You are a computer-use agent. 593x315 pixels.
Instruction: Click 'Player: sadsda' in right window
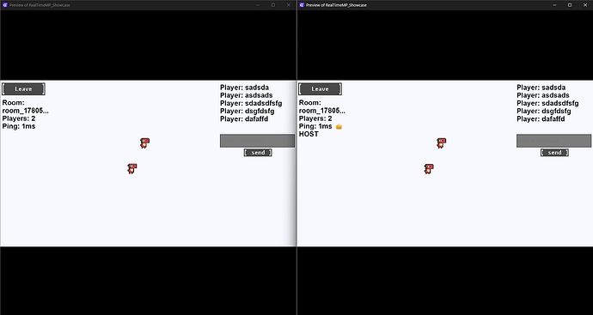[x=541, y=88]
